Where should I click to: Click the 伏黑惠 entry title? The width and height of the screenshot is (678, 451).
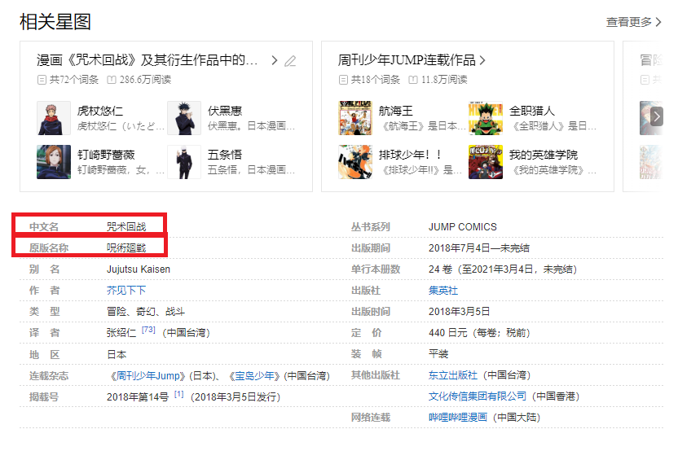225,111
